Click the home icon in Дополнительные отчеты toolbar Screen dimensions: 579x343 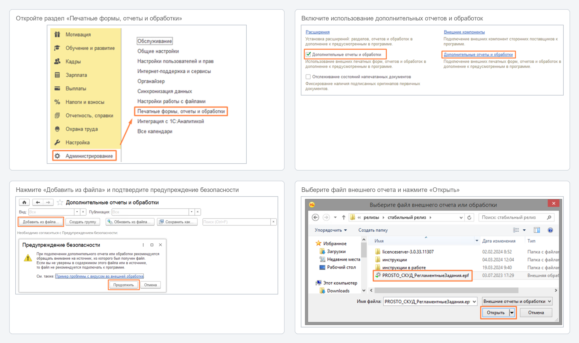(24, 202)
